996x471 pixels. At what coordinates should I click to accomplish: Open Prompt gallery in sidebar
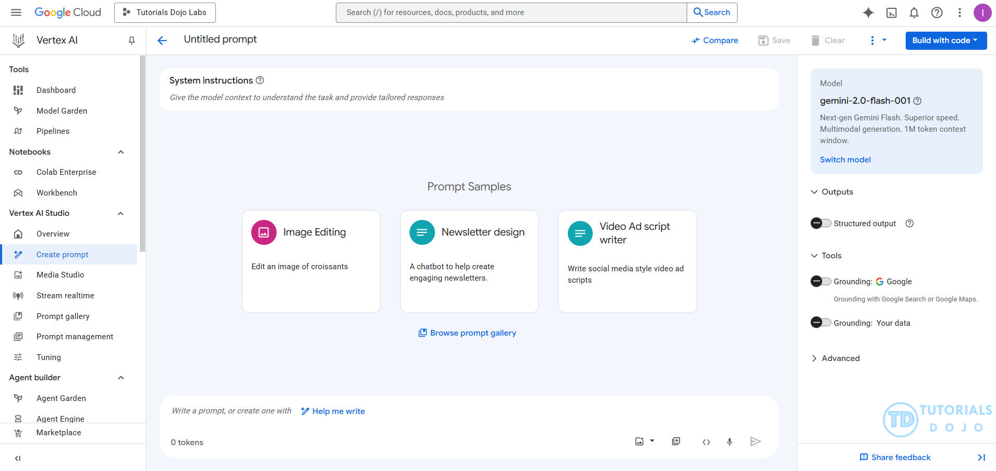(x=63, y=316)
